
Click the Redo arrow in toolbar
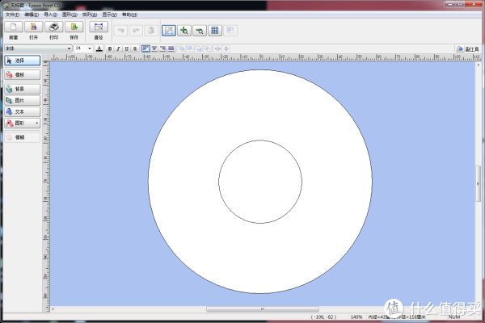coord(136,31)
